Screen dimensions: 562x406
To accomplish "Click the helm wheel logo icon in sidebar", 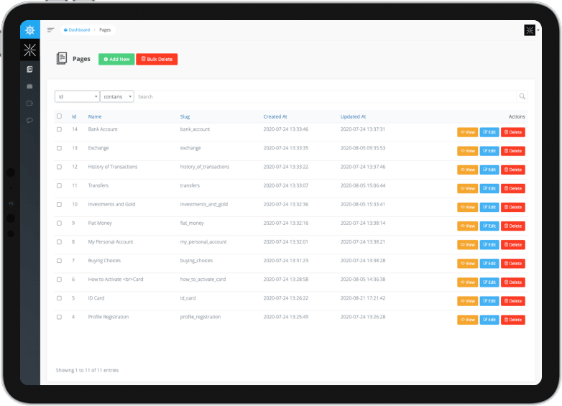I will (29, 30).
